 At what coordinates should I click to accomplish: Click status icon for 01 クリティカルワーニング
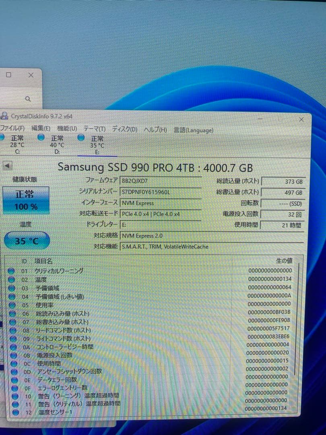click(11, 271)
